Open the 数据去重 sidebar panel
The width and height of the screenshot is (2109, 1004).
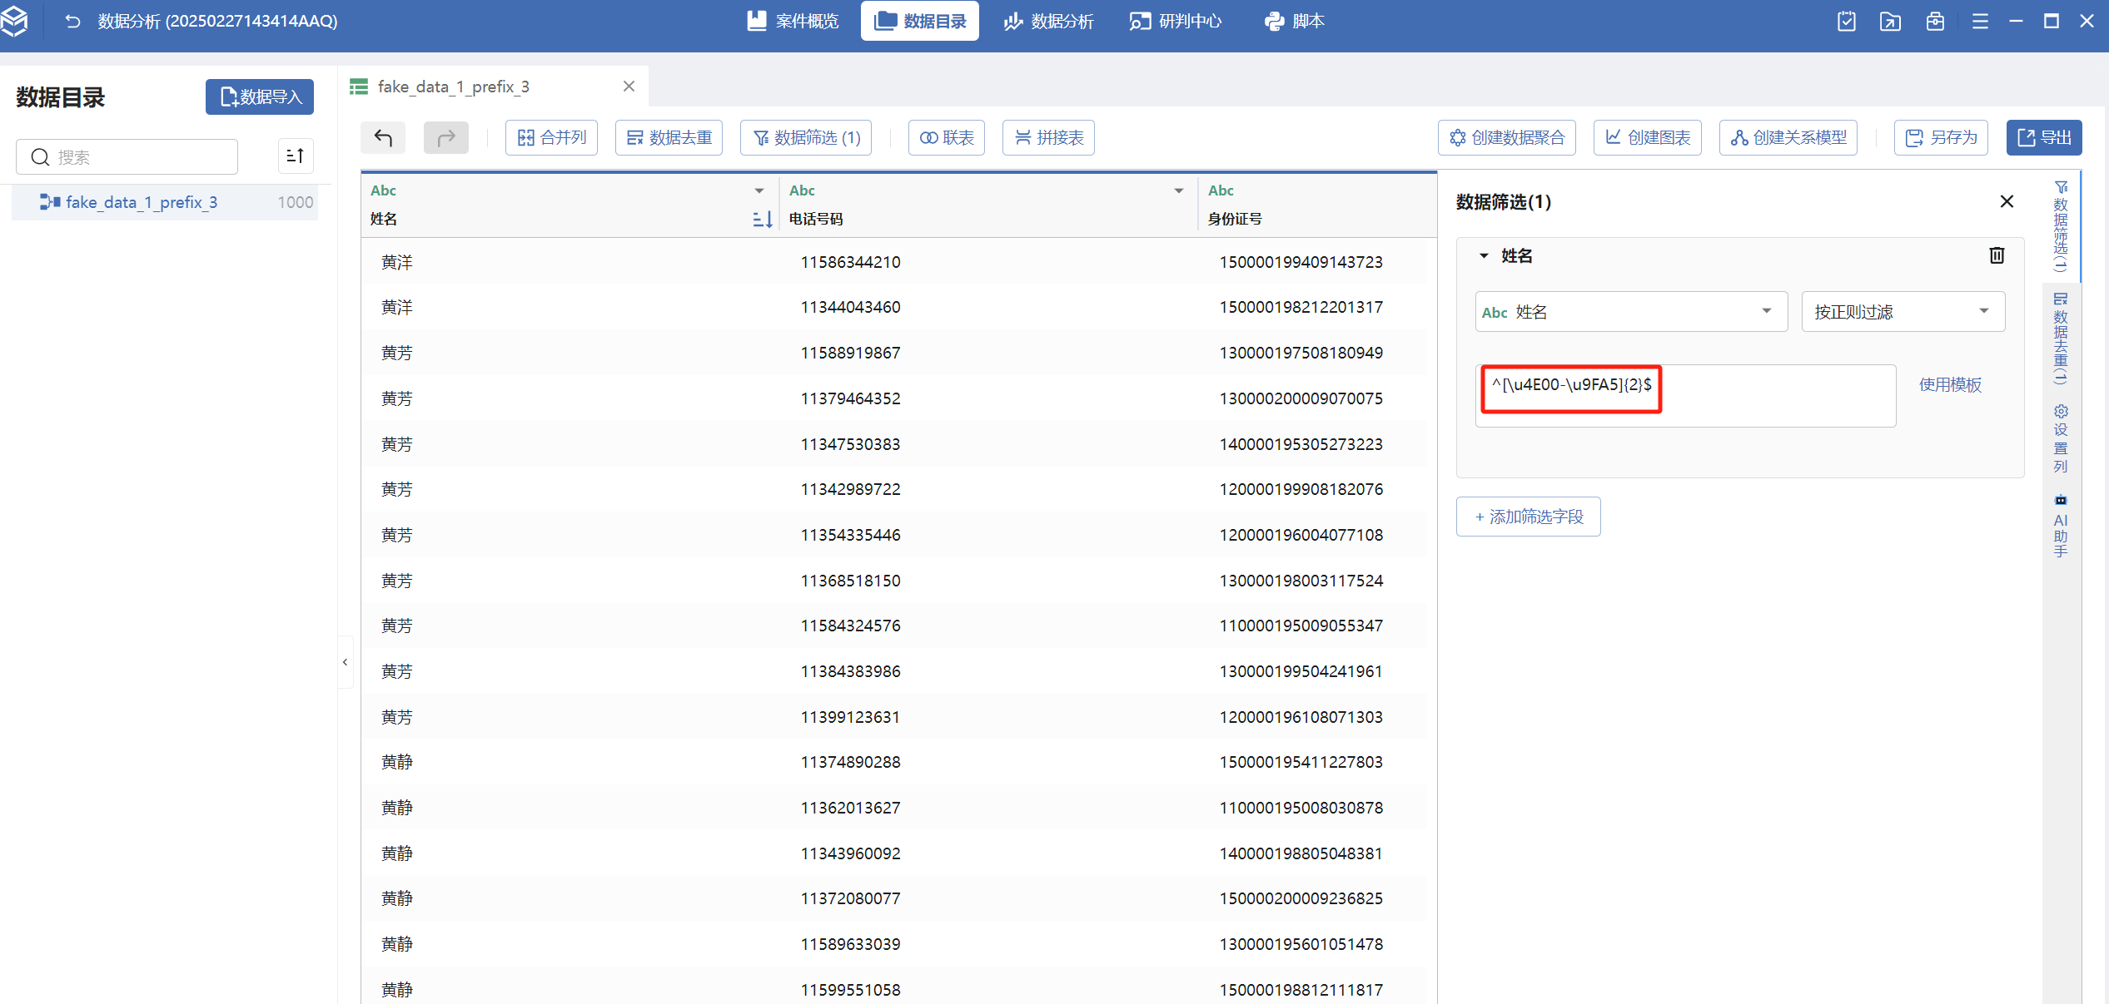(2061, 338)
